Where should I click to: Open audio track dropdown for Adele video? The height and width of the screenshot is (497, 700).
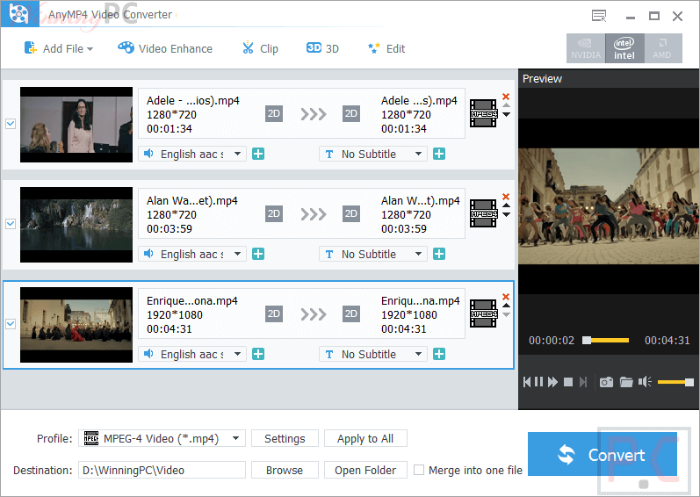click(192, 154)
